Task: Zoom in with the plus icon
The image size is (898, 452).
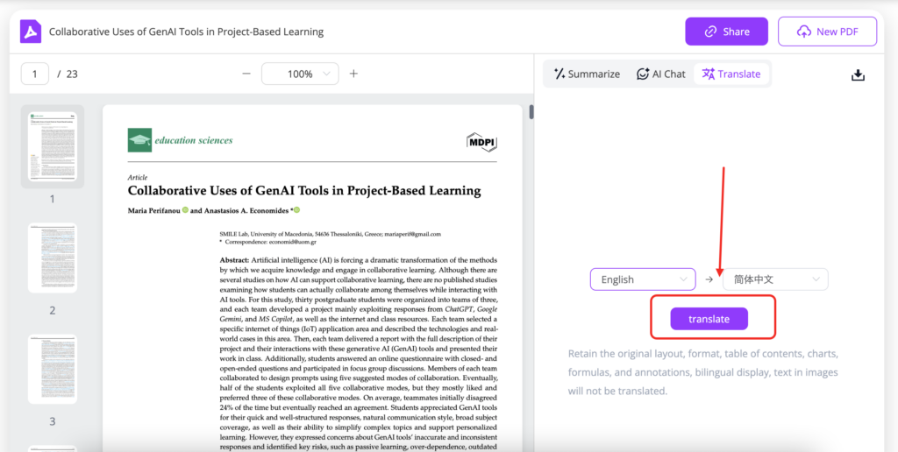Action: 353,74
